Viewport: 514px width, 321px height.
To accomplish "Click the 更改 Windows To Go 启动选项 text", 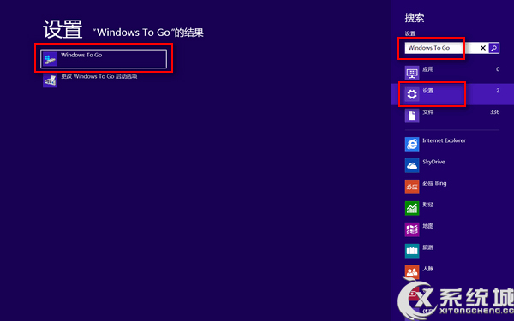I will 99,76.
